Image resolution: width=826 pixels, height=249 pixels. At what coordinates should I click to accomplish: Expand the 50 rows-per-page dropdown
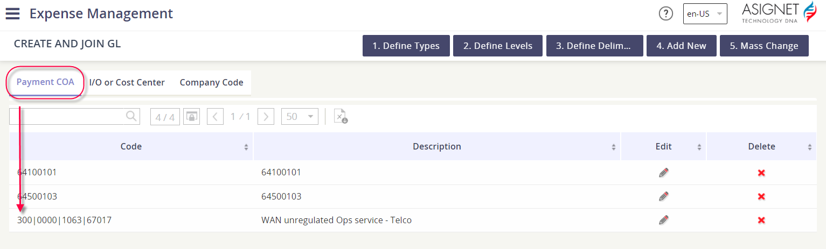click(x=300, y=116)
